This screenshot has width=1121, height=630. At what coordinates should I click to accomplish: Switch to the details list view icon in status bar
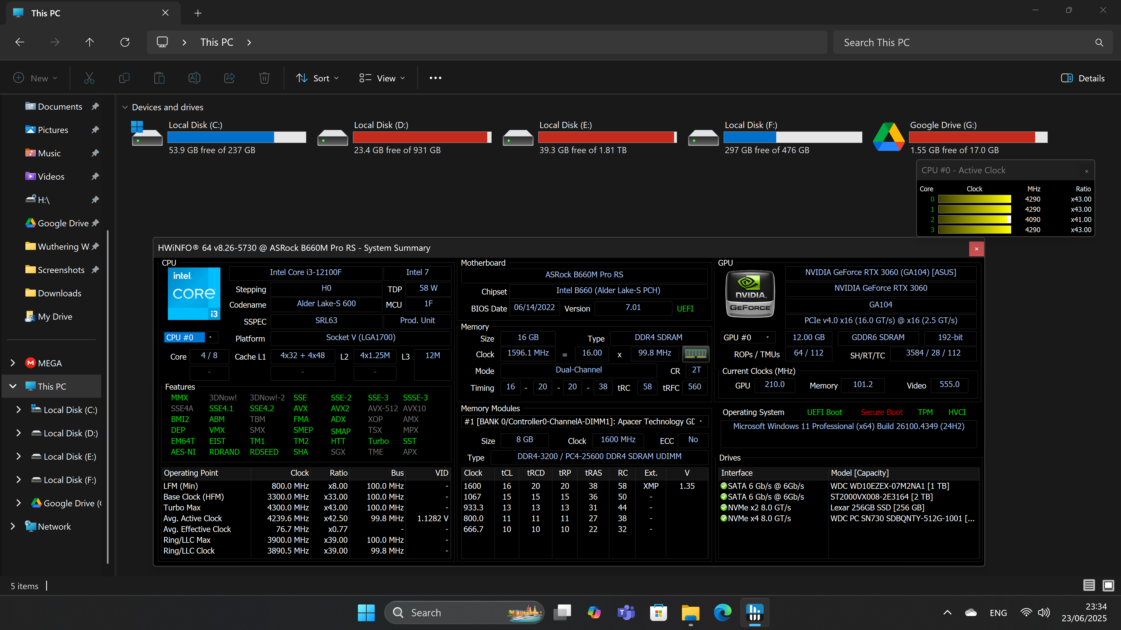[1089, 585]
